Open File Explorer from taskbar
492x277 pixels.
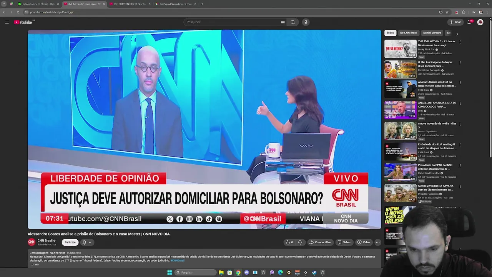pos(221,272)
